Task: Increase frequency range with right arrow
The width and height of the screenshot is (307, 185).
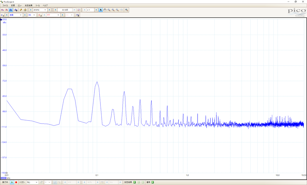Action: pyautogui.click(x=49, y=10)
